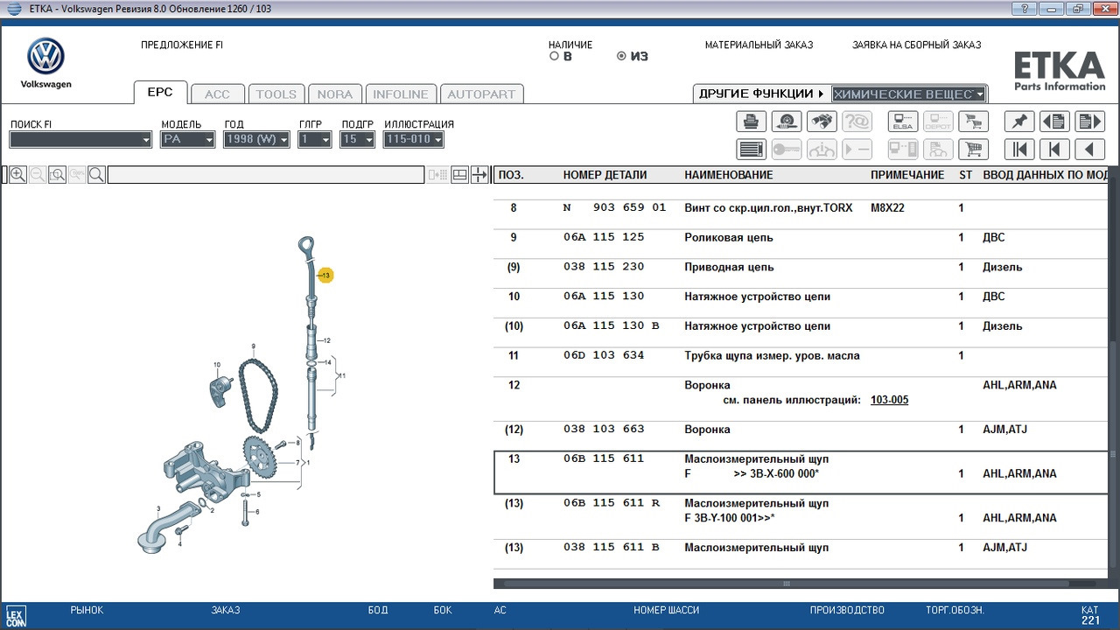Viewport: 1120px width, 630px height.
Task: Click the panel width arrow icon
Action: pos(479,175)
